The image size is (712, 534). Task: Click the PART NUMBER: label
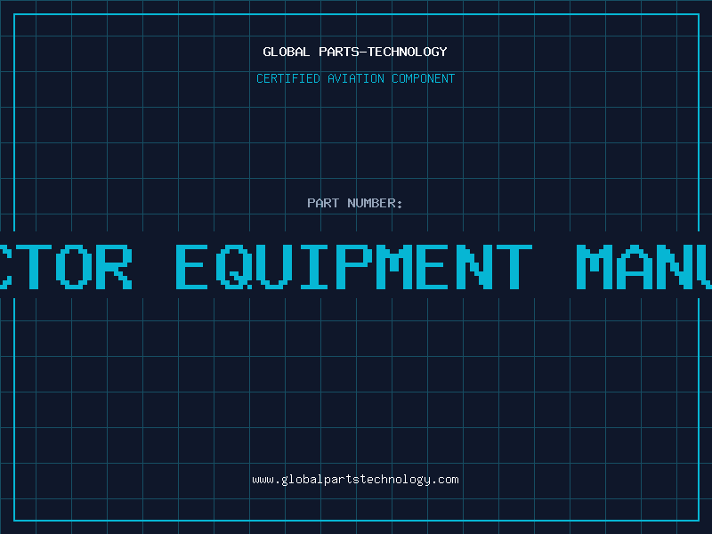(355, 203)
